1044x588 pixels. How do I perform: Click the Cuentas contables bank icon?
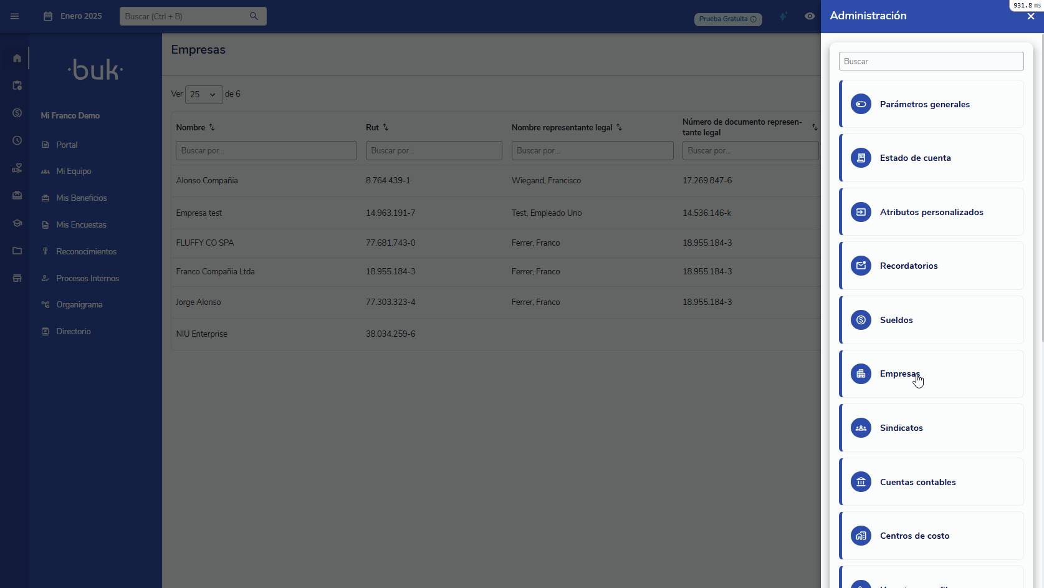(861, 482)
